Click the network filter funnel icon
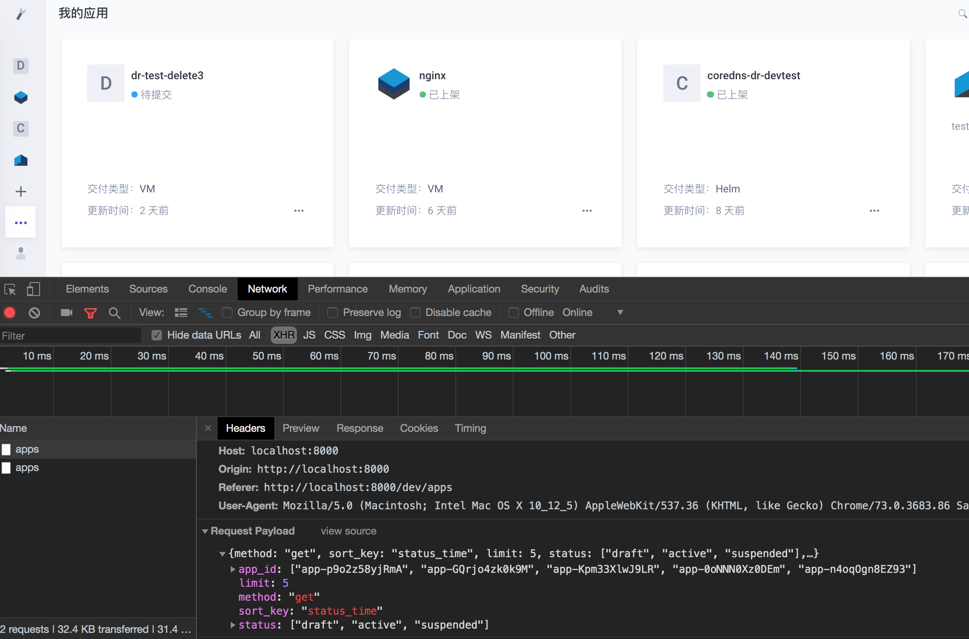Screen dimensions: 969x639 pyautogui.click(x=91, y=313)
